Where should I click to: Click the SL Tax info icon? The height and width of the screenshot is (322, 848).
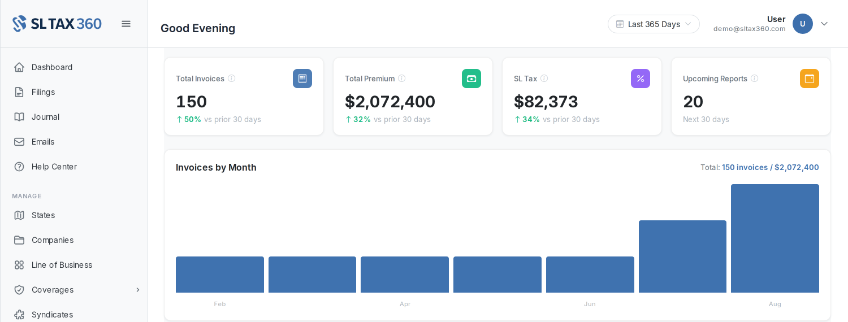(544, 79)
